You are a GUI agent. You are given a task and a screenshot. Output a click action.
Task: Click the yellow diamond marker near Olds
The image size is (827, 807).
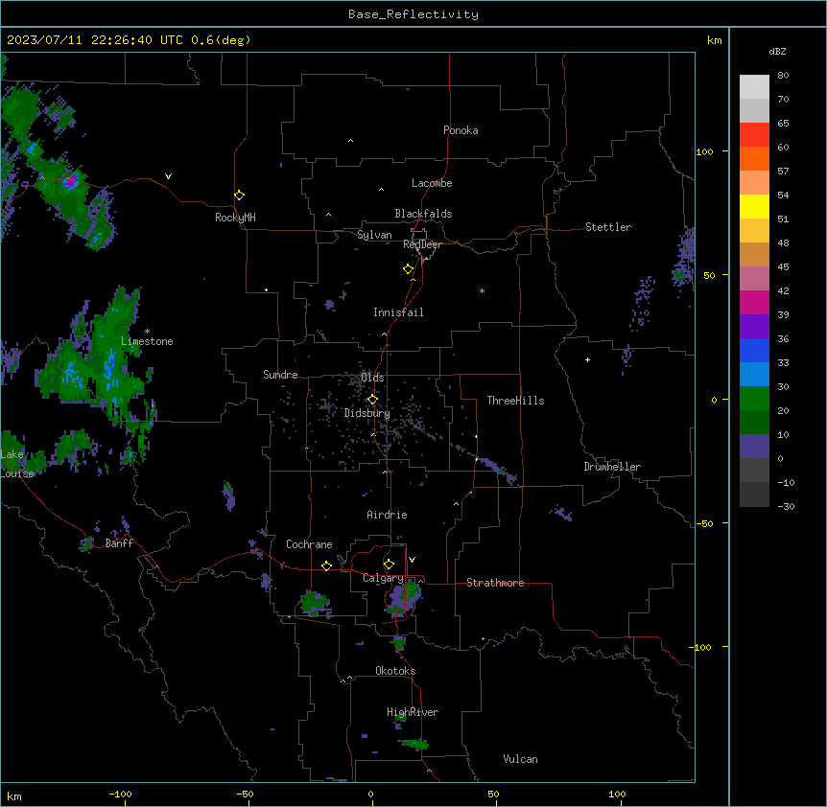tap(372, 400)
